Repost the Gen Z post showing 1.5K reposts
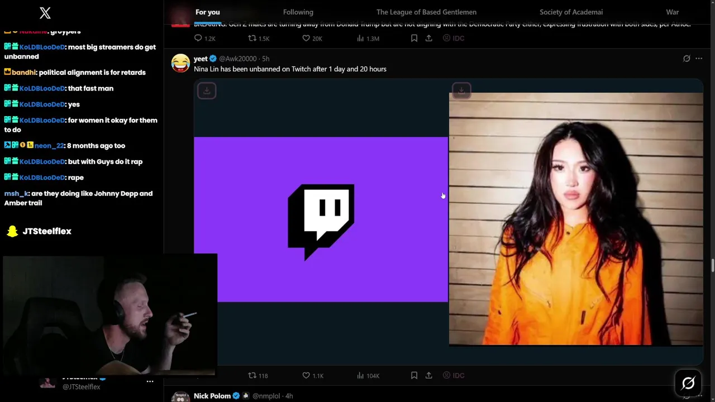Screen dimensions: 715x402 [x=258, y=38]
